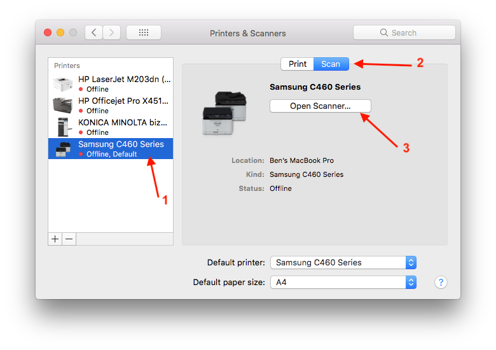Click the Search field
The height and width of the screenshot is (350, 496).
click(404, 32)
